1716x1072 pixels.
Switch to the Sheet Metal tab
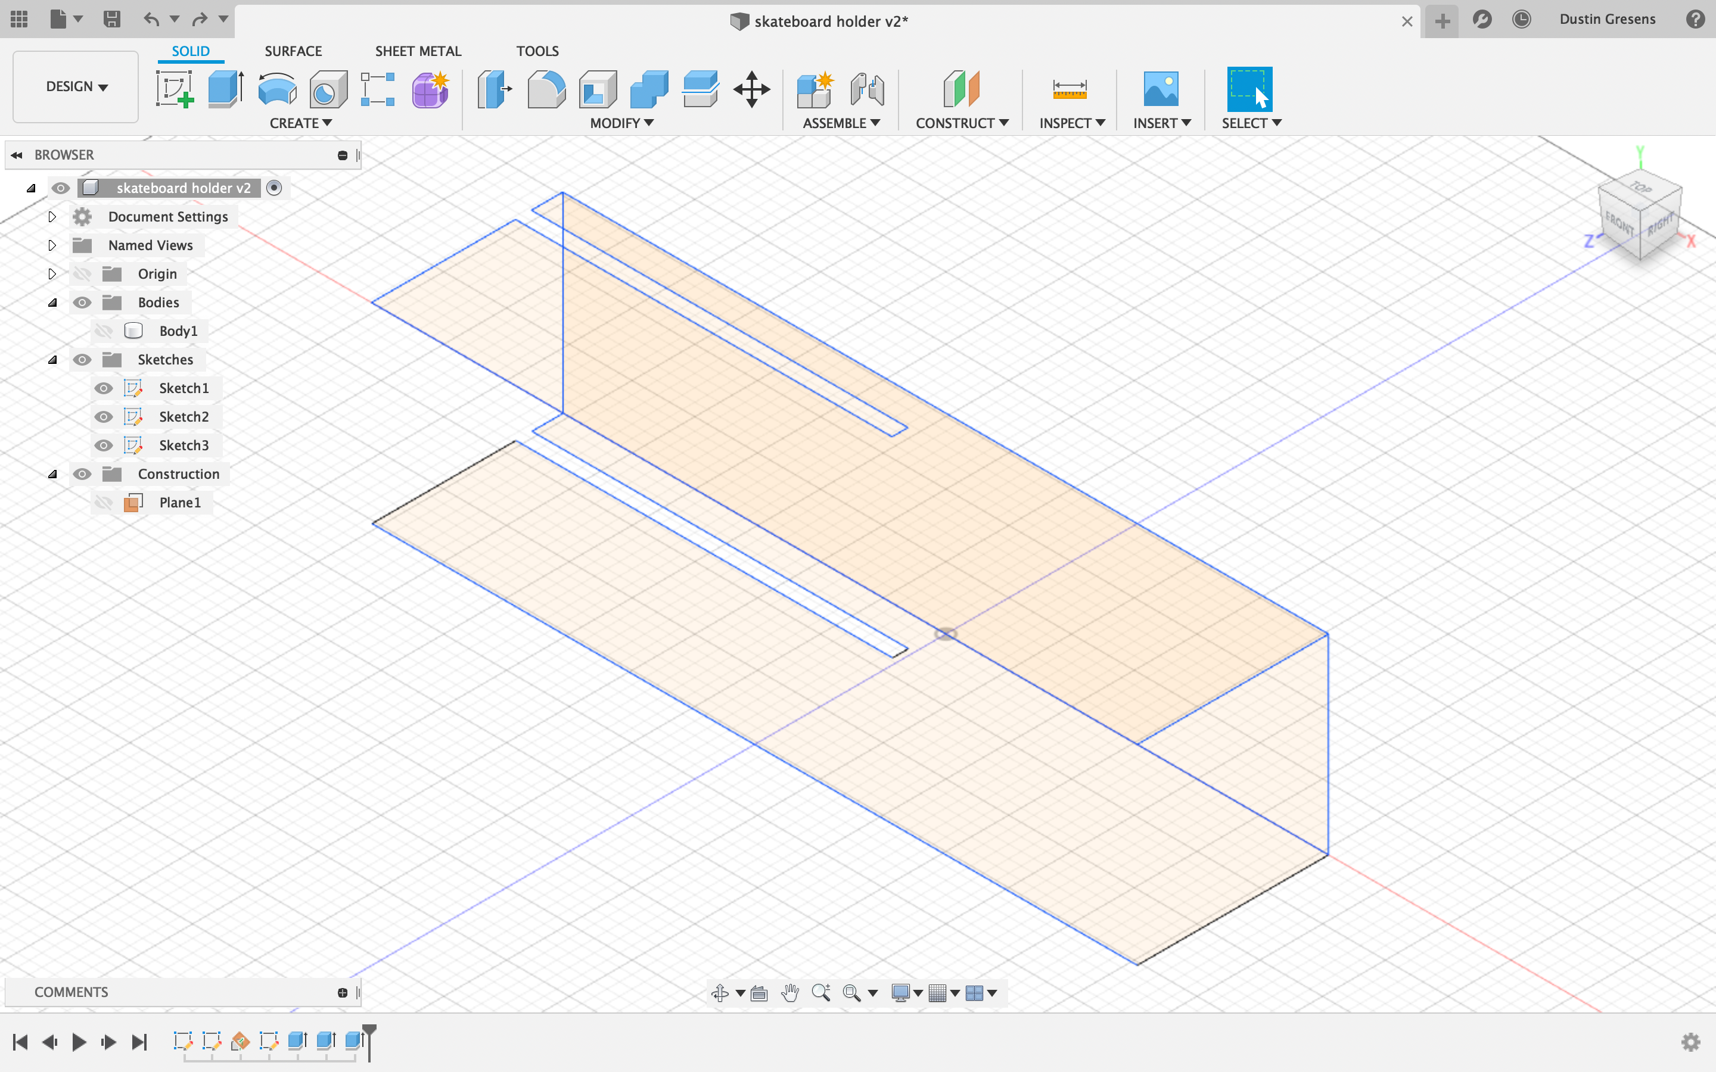pyautogui.click(x=418, y=51)
